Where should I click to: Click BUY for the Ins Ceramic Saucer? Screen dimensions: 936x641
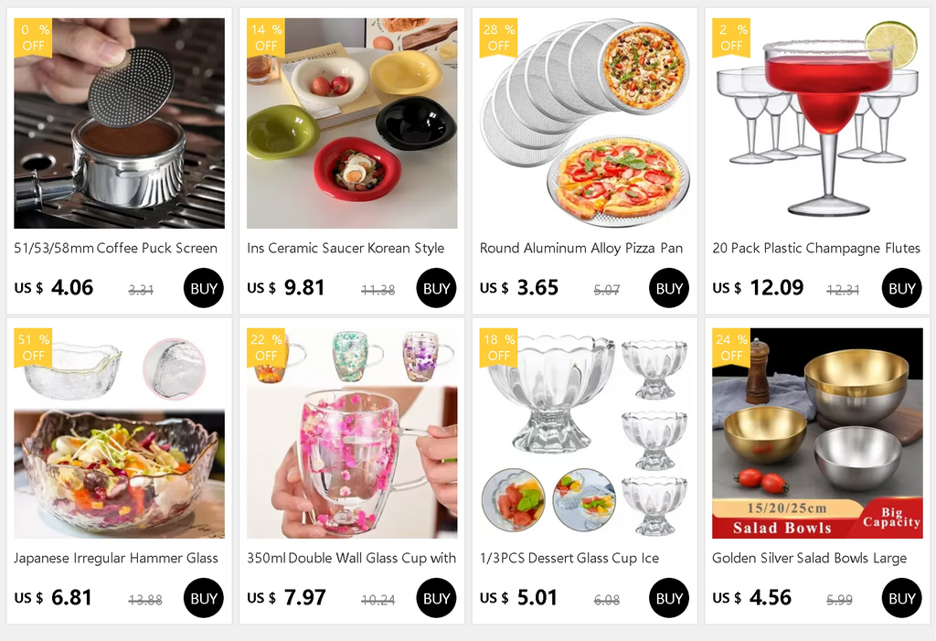[x=436, y=288]
